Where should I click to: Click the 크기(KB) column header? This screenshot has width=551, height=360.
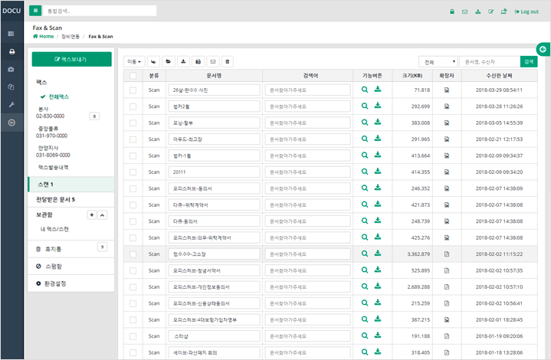(412, 76)
